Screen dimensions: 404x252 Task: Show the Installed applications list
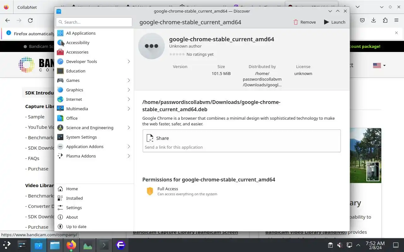[94, 198]
